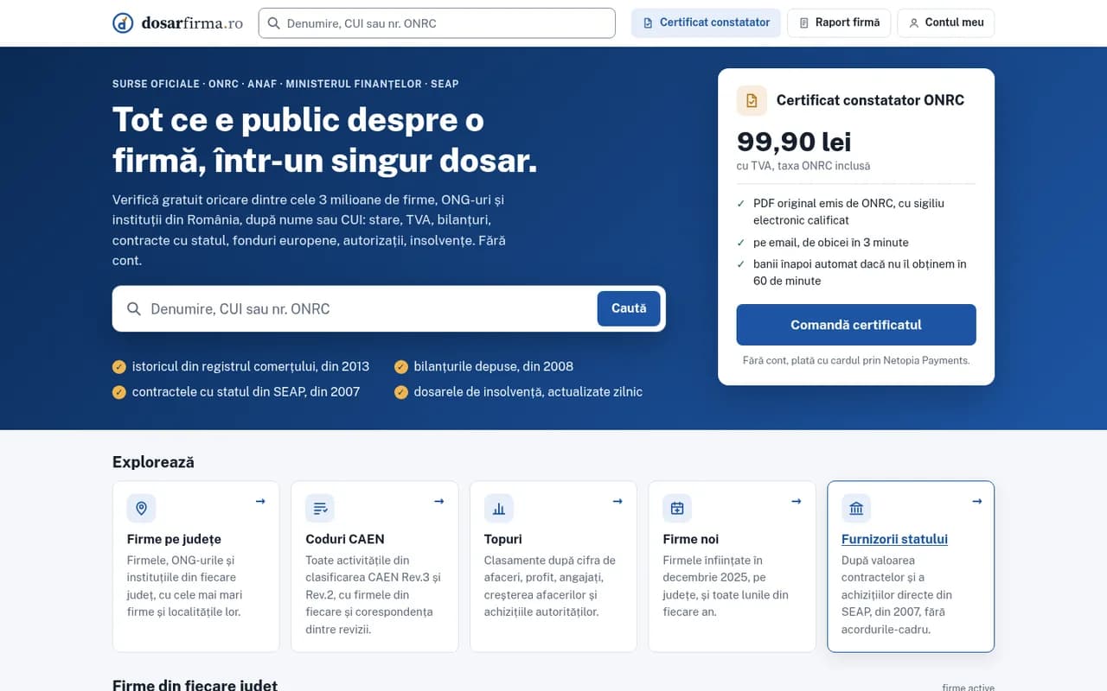This screenshot has width=1107, height=691.
Task: Open the Firme noi heading
Action: [x=691, y=539]
